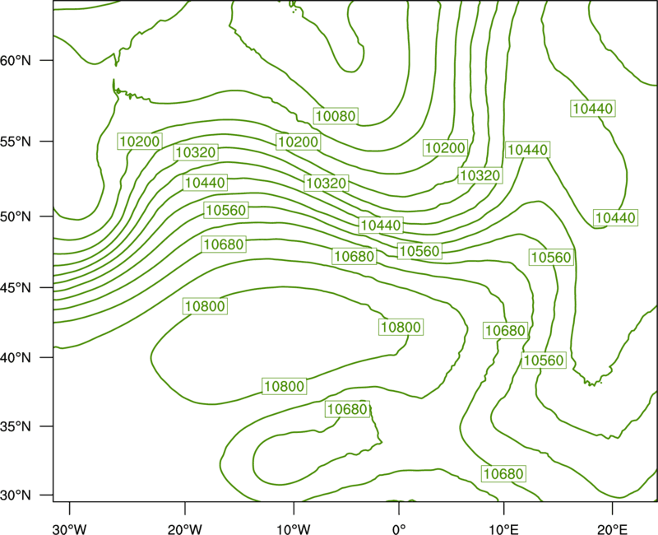Click the 30°N latitude axis label
This screenshot has height=535, width=658.
click(16, 495)
